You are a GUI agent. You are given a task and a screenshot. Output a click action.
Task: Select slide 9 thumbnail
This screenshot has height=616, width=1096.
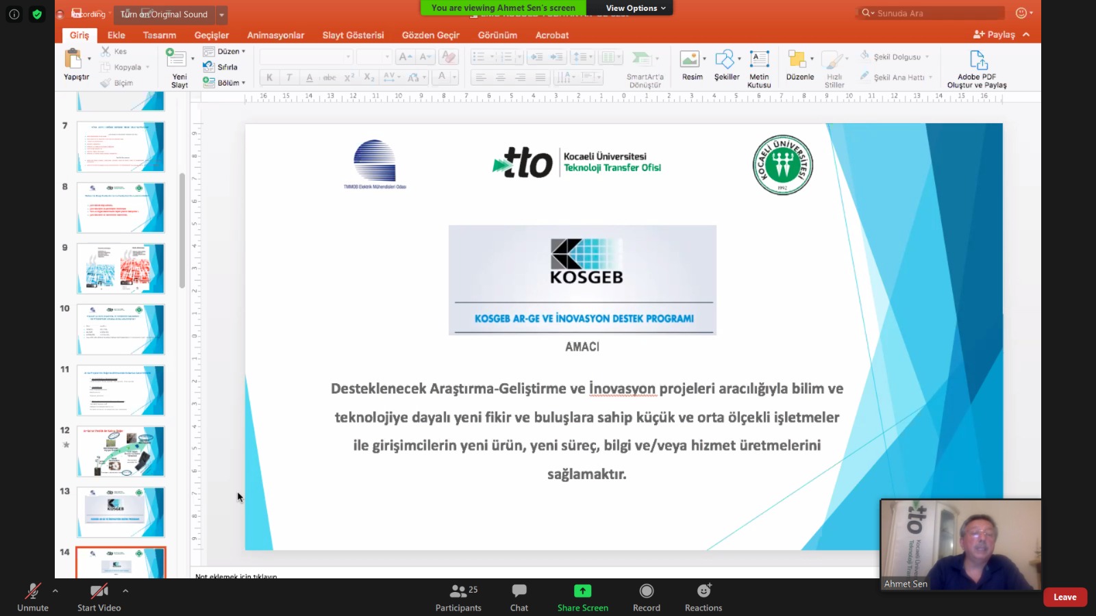click(x=121, y=268)
